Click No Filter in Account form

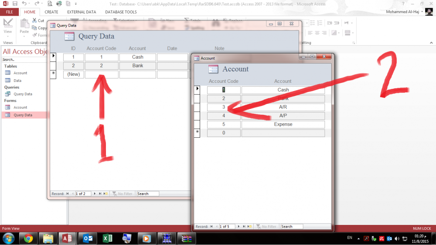point(266,226)
